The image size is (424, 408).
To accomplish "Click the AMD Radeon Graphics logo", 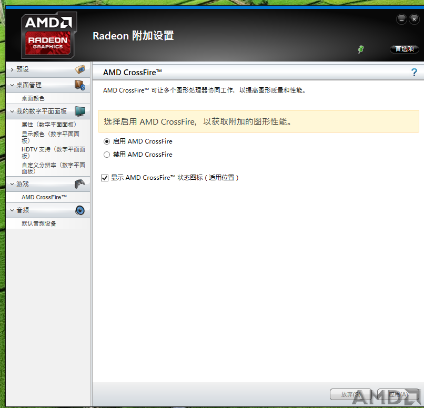I will tap(49, 35).
